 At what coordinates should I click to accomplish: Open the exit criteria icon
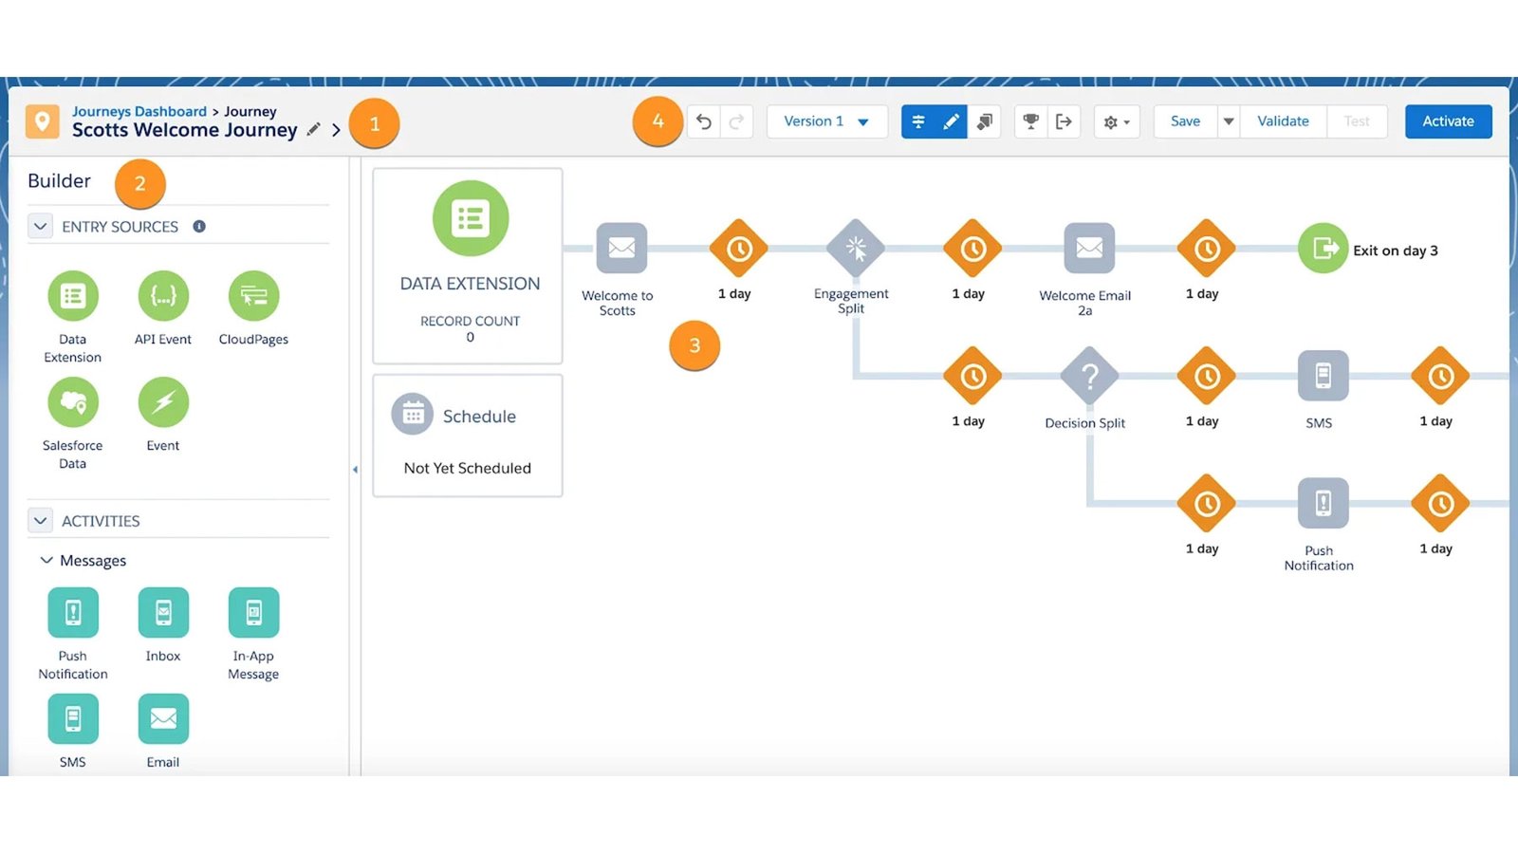pyautogui.click(x=1064, y=121)
